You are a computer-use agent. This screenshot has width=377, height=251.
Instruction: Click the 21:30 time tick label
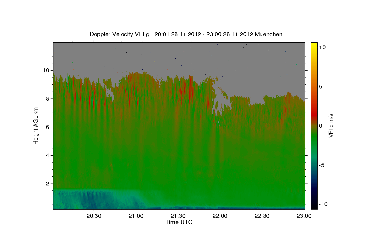178,216
